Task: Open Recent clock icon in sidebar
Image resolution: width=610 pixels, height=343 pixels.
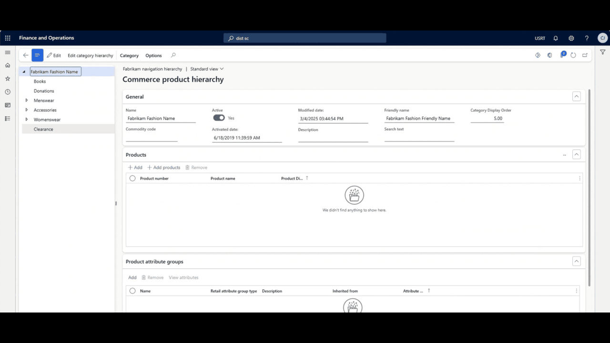Action: [x=8, y=92]
